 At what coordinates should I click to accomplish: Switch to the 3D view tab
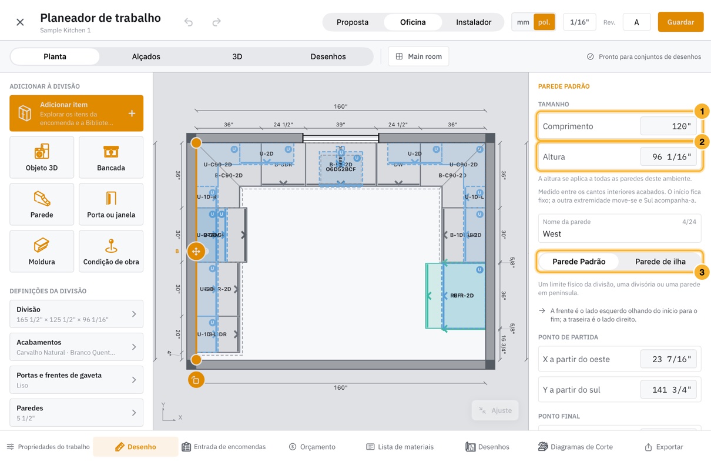click(237, 56)
